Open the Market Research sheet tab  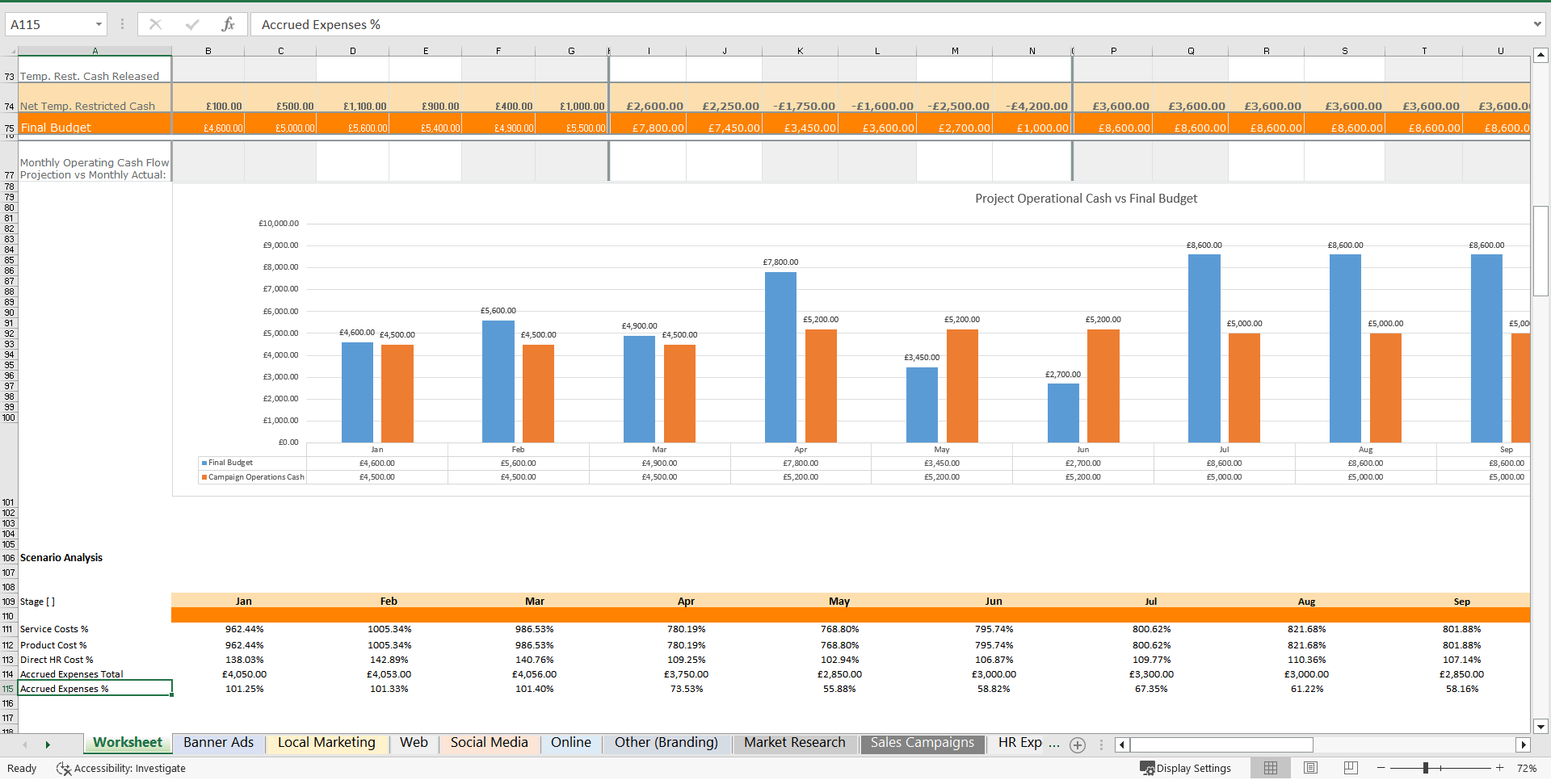[795, 743]
